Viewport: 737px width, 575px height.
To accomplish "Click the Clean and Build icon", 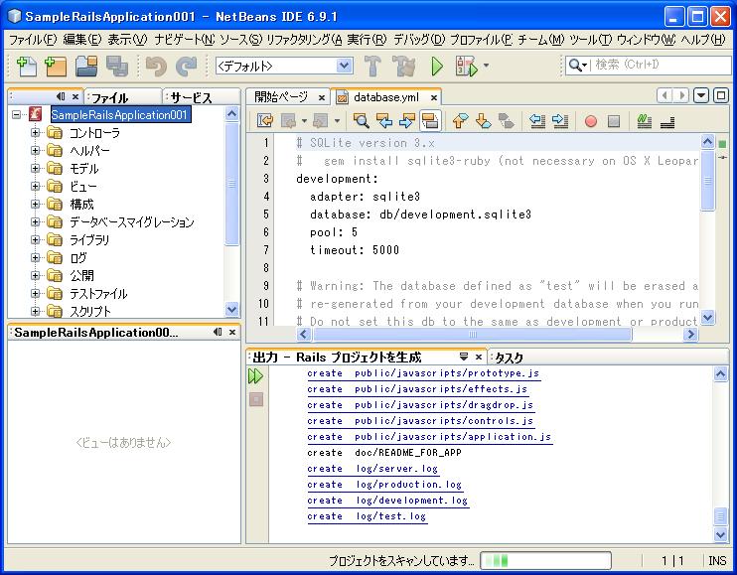I will tap(404, 67).
